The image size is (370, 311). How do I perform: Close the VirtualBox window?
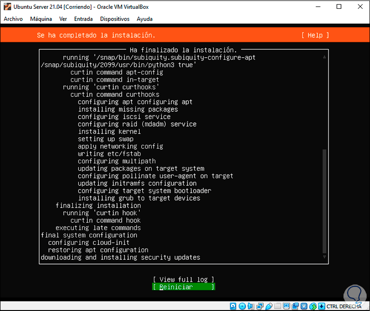coord(360,7)
